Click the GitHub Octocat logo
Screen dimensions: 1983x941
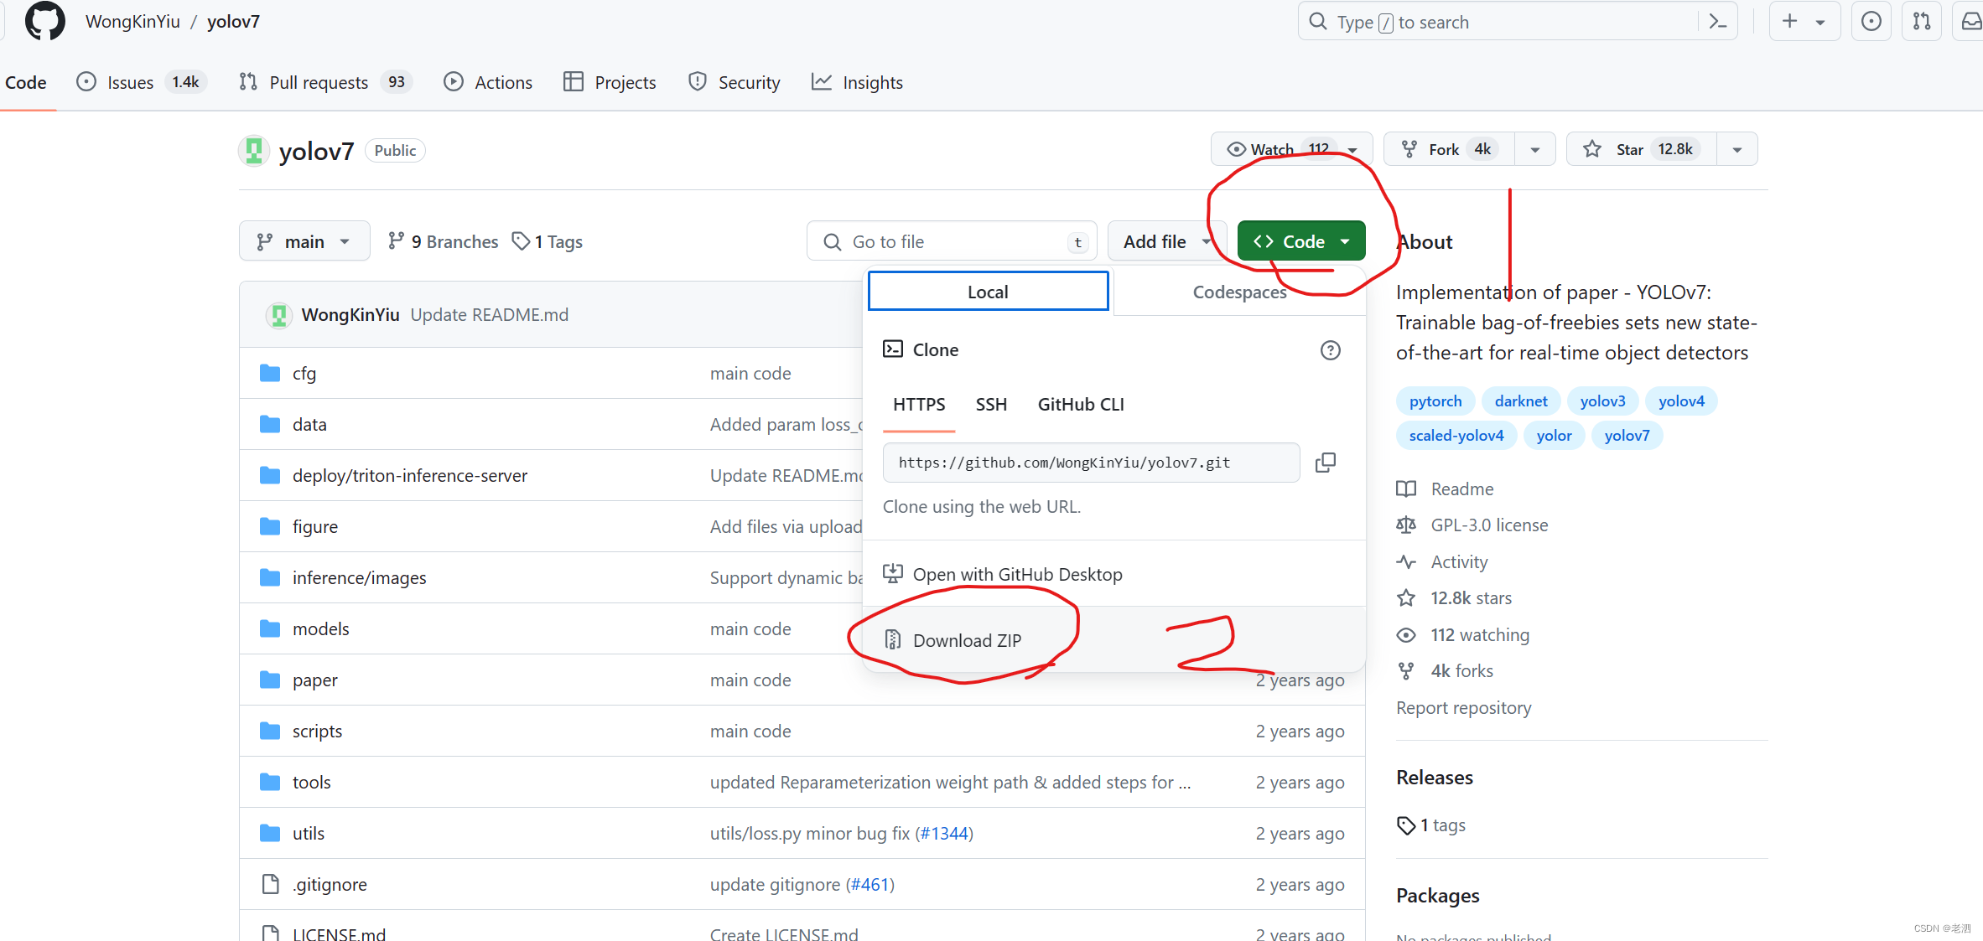[x=44, y=21]
